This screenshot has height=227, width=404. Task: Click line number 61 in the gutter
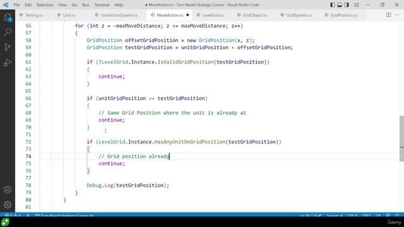[x=28, y=62]
